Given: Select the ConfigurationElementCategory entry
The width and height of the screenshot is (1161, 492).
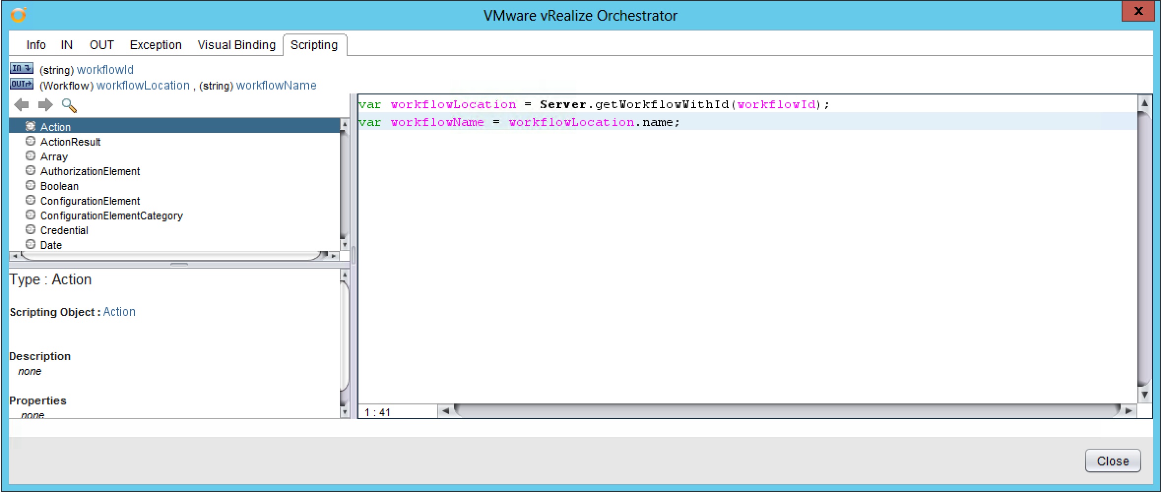Looking at the screenshot, I should pyautogui.click(x=111, y=215).
